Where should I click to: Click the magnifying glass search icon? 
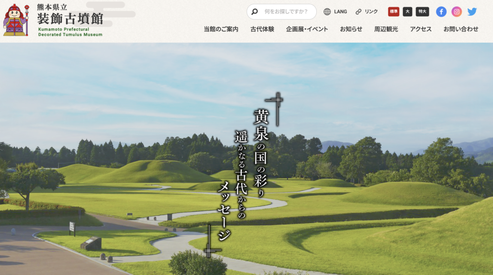tap(255, 12)
